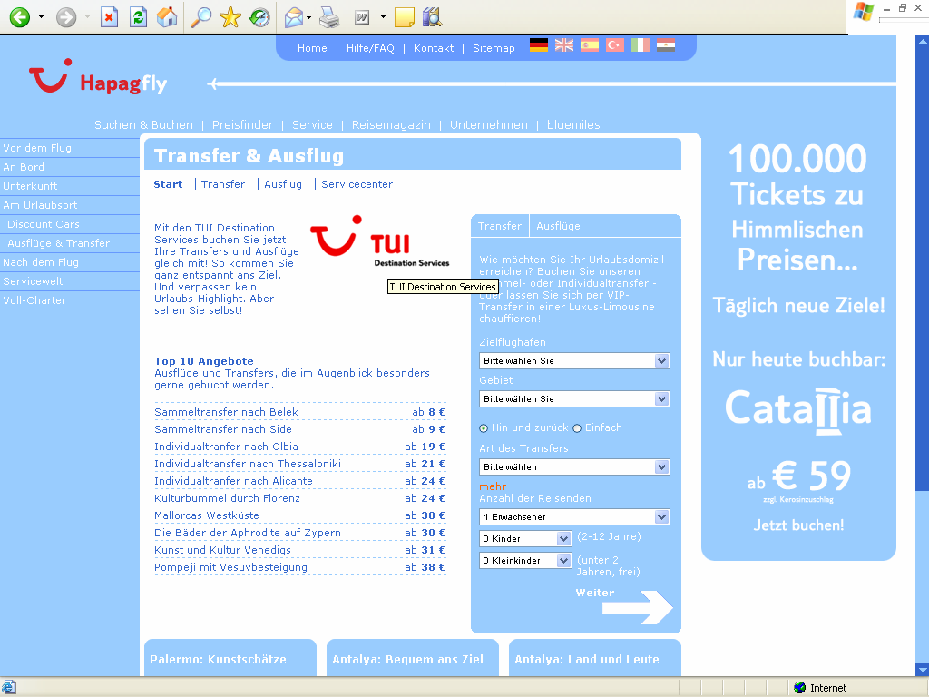Open Pompeji mit Vesuvbesteigung offer
This screenshot has width=929, height=697.
[299, 567]
